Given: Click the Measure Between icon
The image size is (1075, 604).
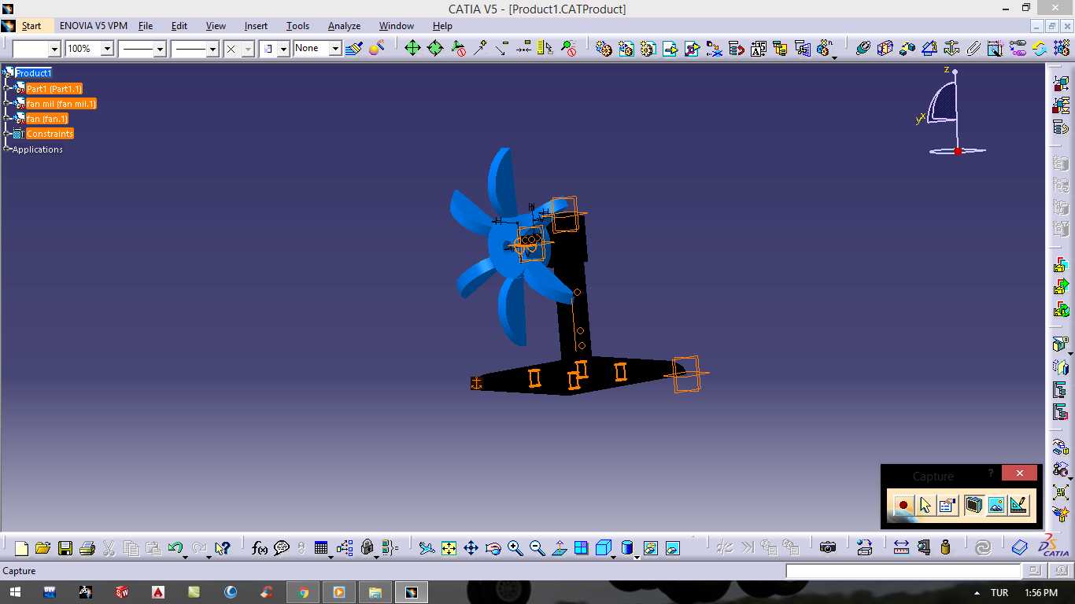Looking at the screenshot, I should [901, 548].
